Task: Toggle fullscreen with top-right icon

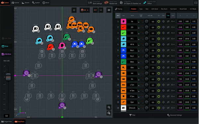Action: (x=196, y=3)
